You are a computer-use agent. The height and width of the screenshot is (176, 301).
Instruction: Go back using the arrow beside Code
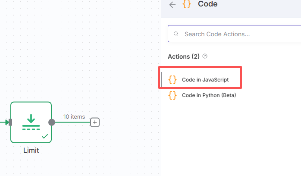tap(172, 5)
